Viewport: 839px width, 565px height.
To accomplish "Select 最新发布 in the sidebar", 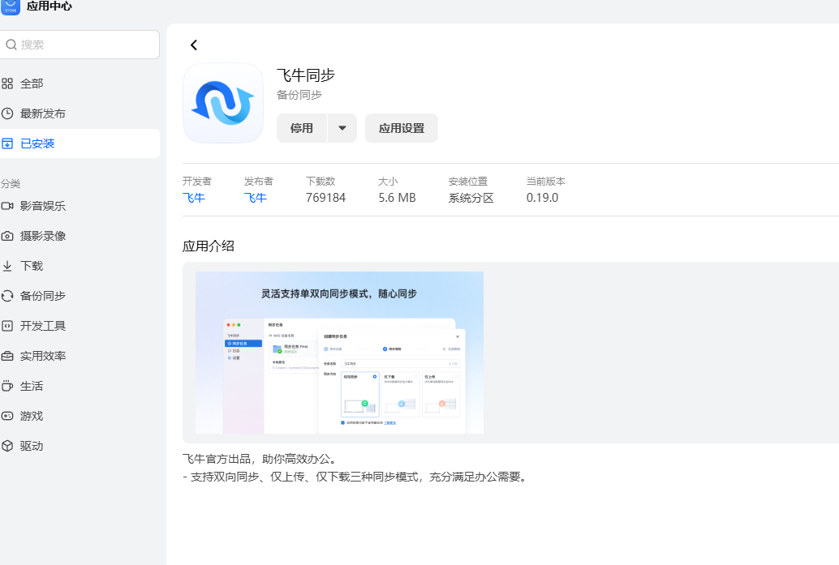I will click(42, 113).
